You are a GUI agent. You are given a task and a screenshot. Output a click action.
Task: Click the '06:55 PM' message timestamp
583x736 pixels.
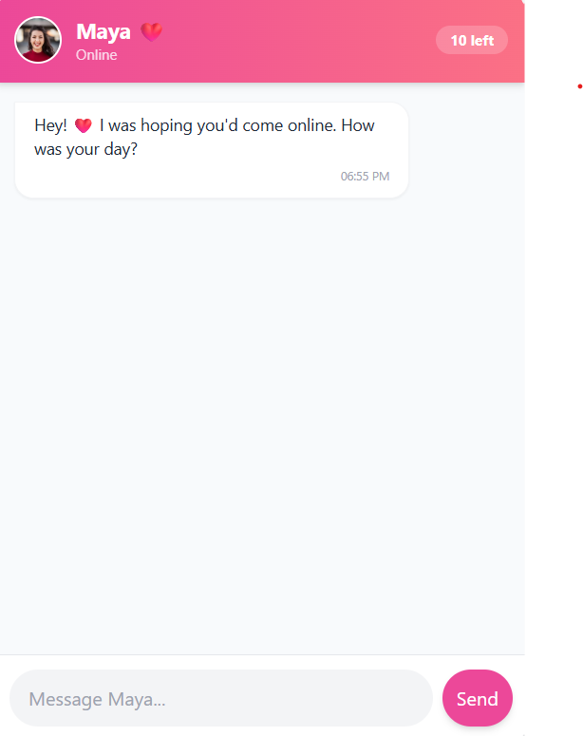click(365, 177)
